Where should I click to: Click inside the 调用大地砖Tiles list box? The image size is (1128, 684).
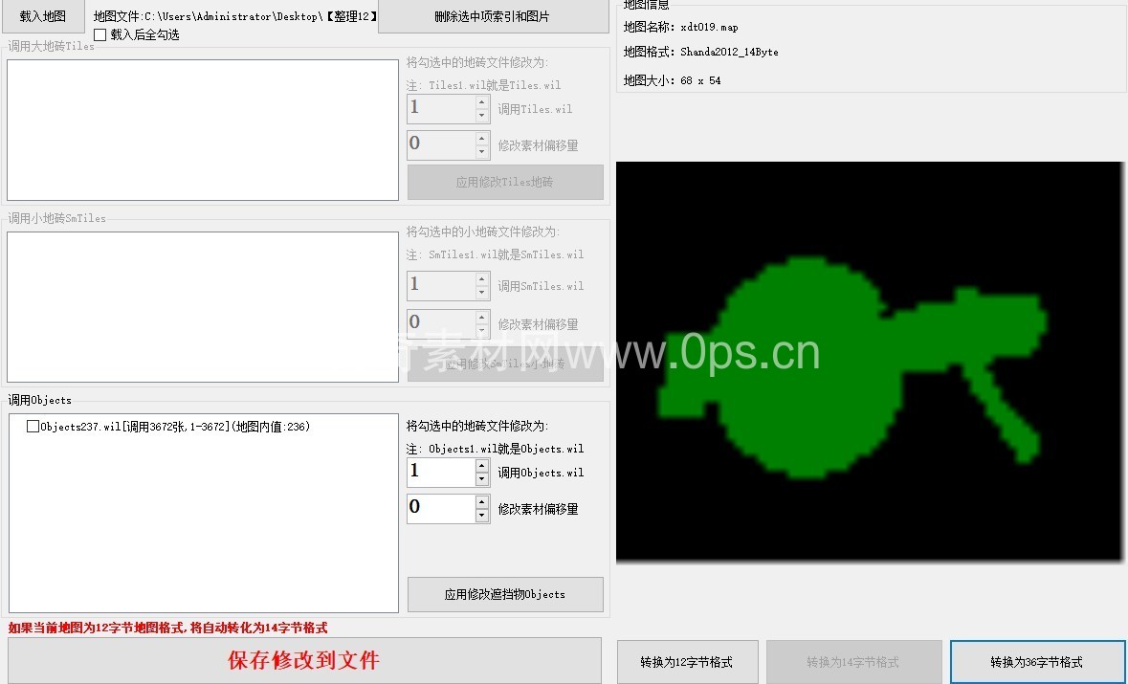202,130
